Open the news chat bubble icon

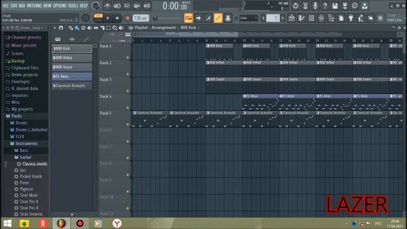355,6
